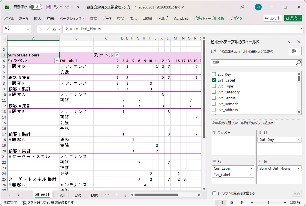
Task: Click the Undo arrow icon
Action: pyautogui.click(x=56, y=7)
